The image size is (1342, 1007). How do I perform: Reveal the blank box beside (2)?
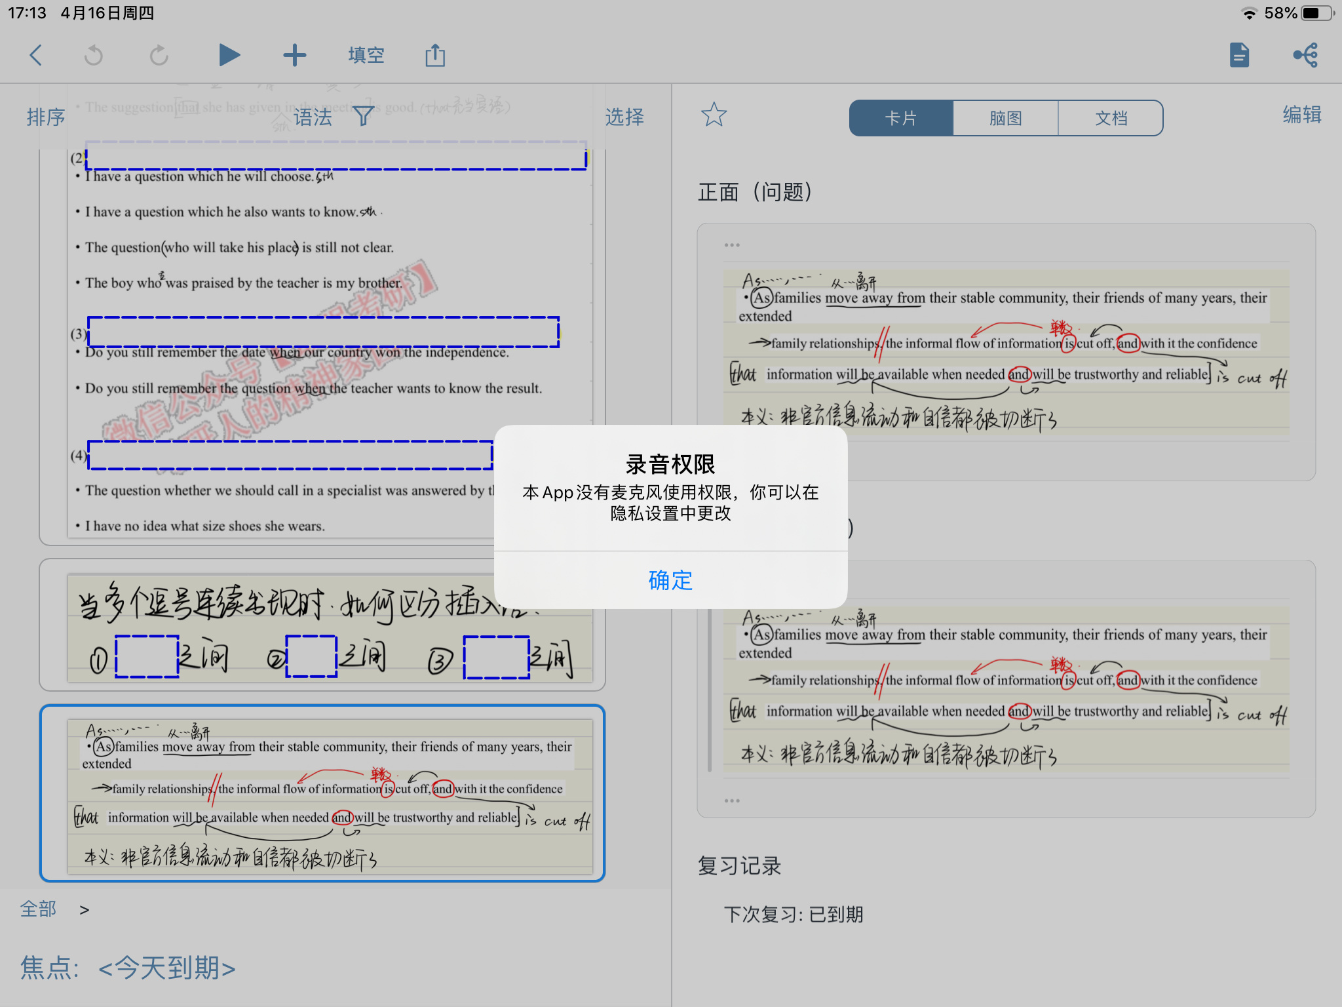(336, 155)
